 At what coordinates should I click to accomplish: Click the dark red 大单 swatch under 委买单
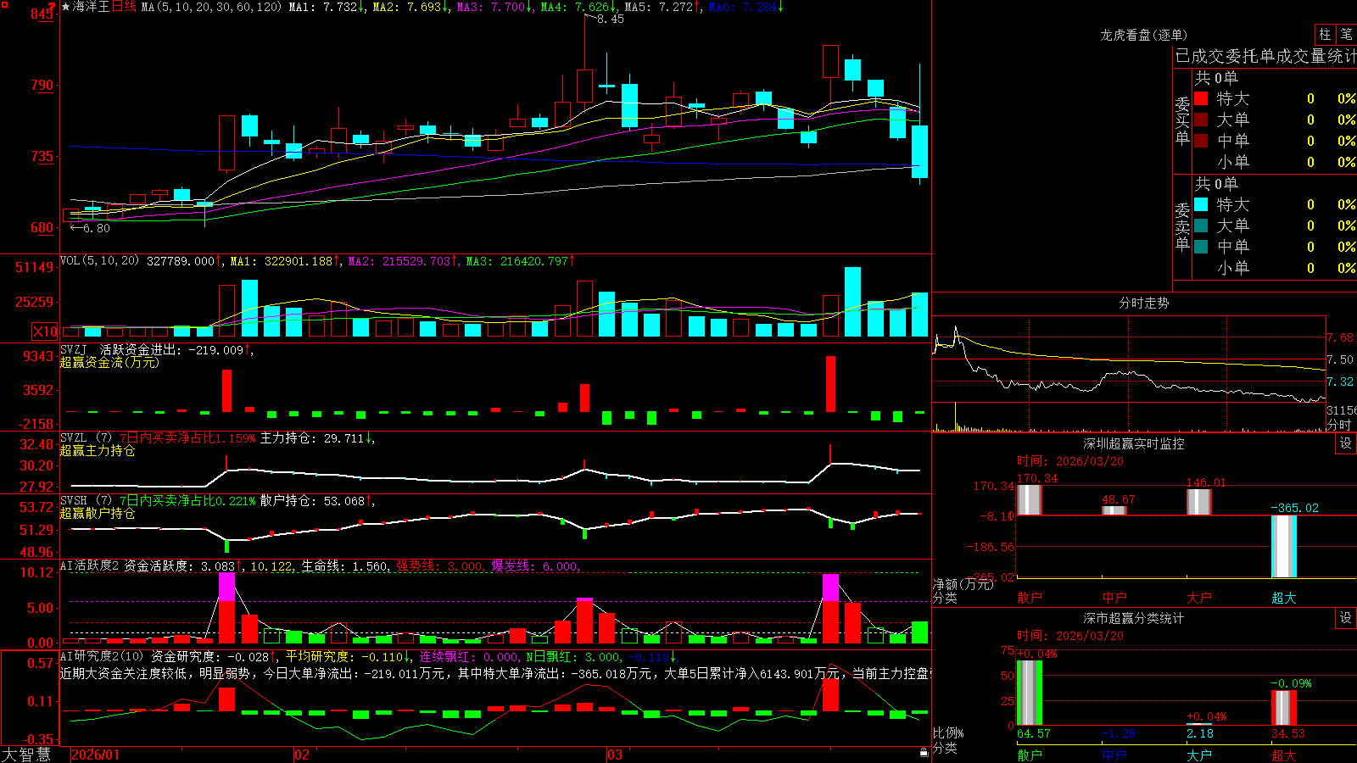coord(1201,120)
